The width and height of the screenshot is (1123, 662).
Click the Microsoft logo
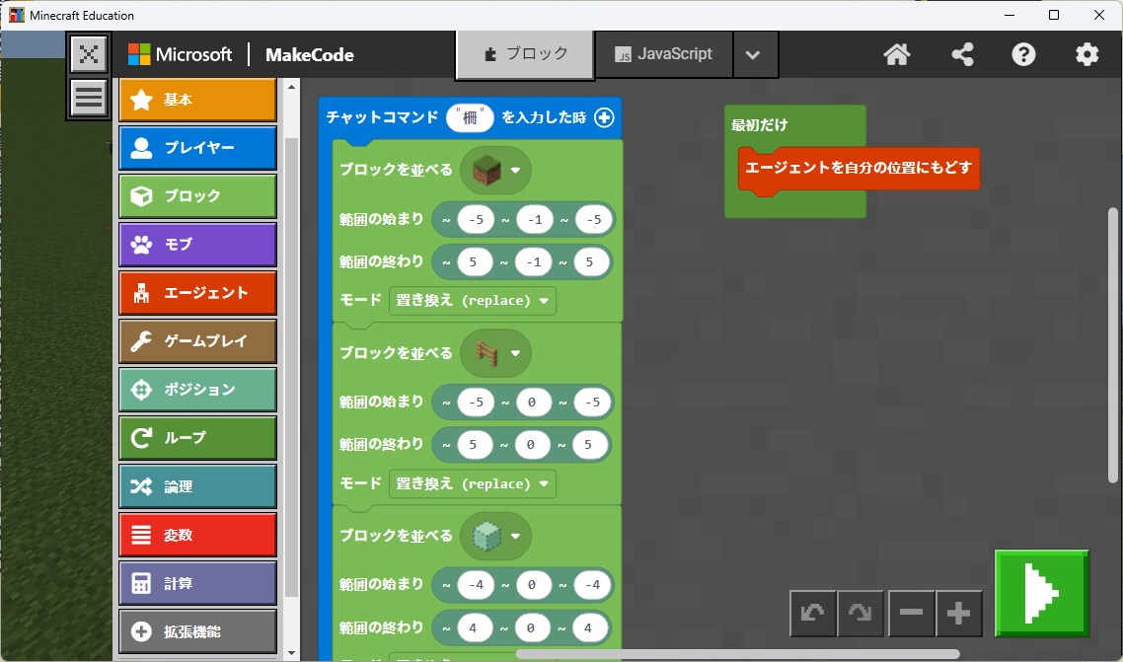point(180,54)
